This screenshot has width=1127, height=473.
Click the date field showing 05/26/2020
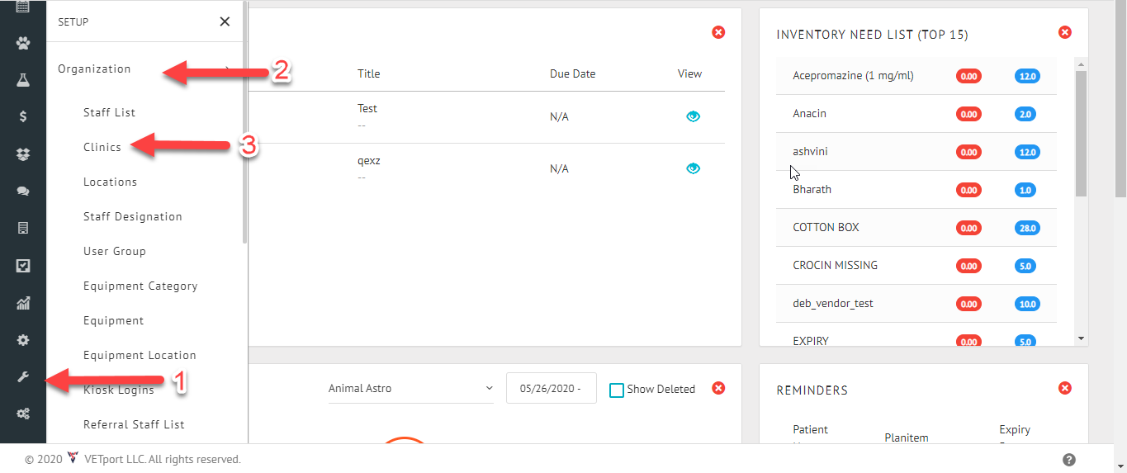click(x=552, y=388)
